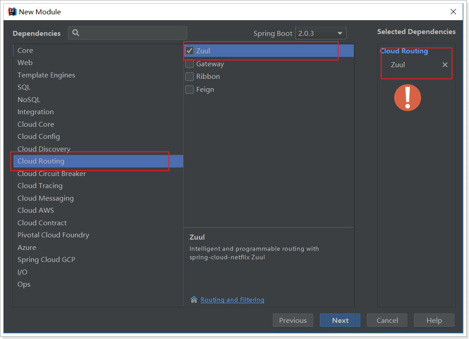Remove Zuul from selected dependencies

click(x=445, y=64)
